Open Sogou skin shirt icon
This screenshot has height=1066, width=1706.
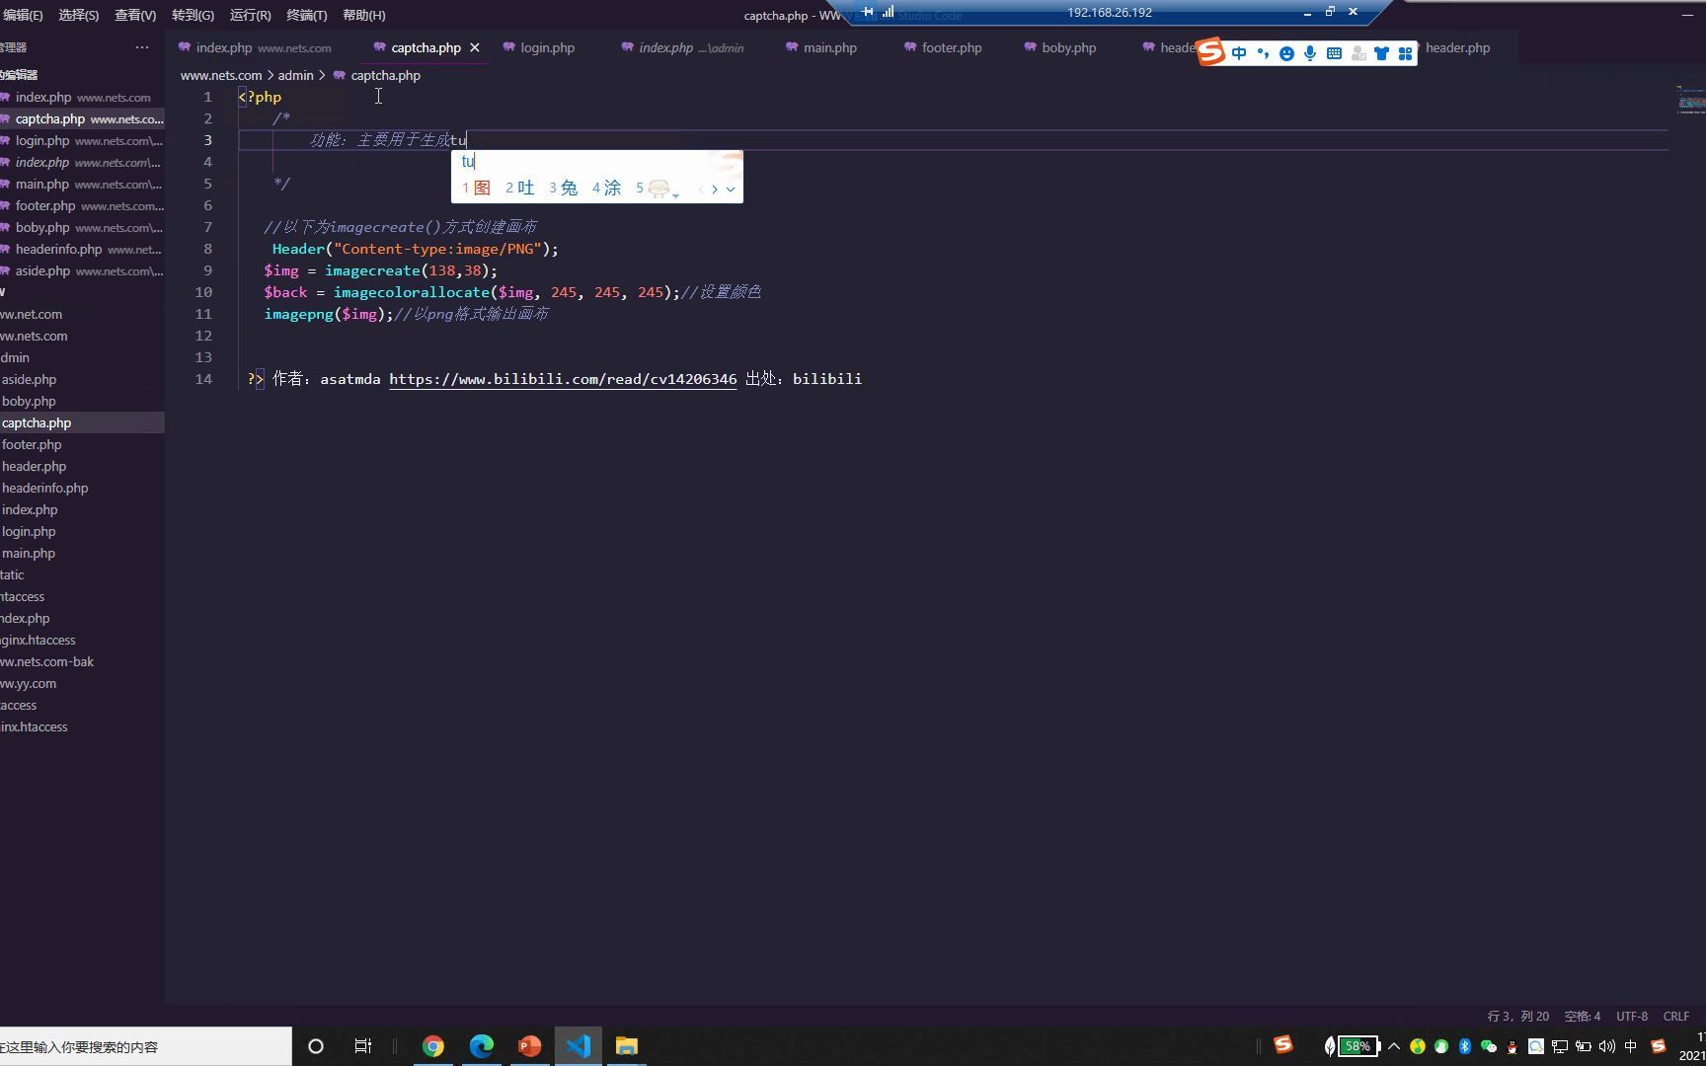click(x=1381, y=53)
